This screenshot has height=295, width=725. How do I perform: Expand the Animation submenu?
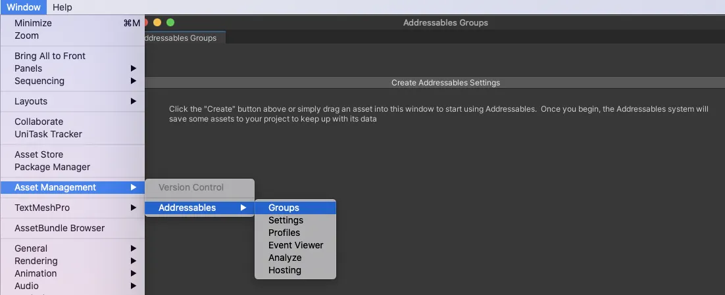click(x=72, y=273)
